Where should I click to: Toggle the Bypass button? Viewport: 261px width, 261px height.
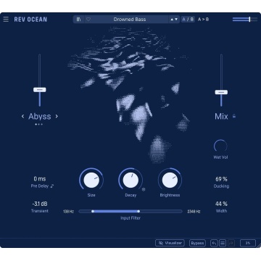[197, 243]
